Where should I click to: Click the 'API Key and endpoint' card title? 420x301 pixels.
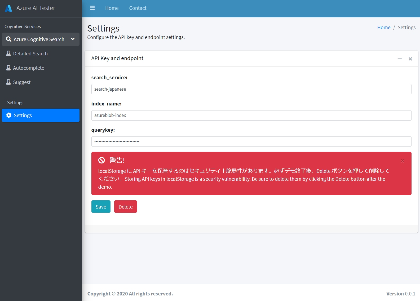[117, 58]
